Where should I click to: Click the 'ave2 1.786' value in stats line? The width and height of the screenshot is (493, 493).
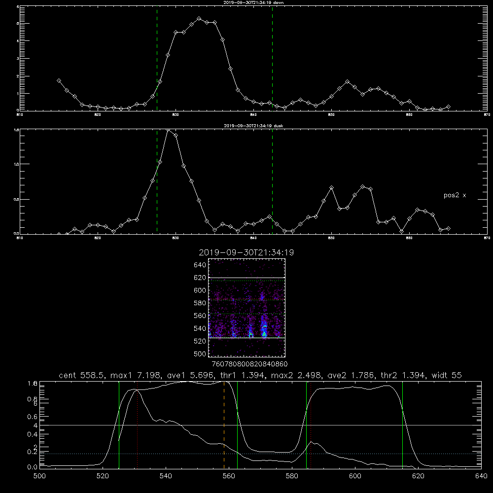point(351,375)
